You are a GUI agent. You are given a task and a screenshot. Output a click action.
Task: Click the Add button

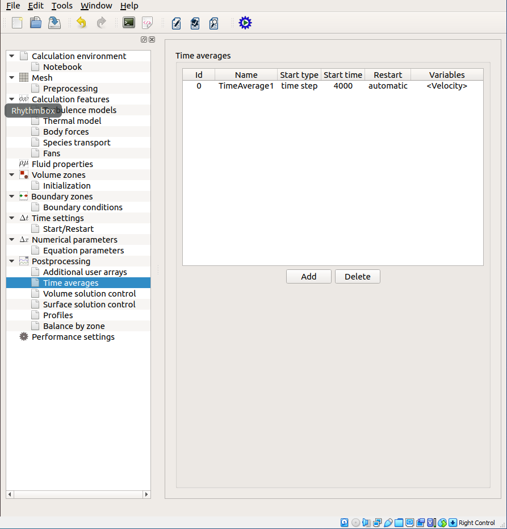pyautogui.click(x=308, y=277)
